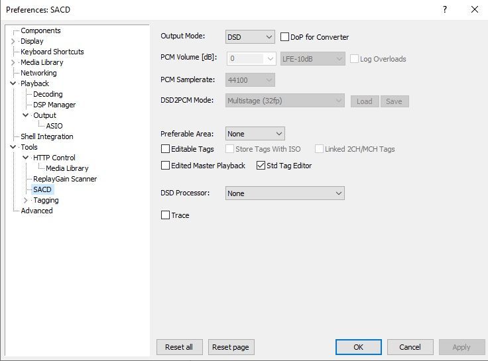The image size is (488, 361).
Task: Expand the Media Library root node
Action: (x=13, y=62)
